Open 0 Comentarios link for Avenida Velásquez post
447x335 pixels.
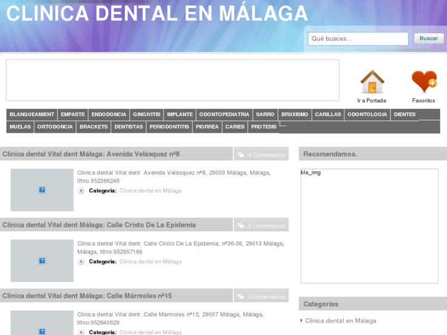[x=266, y=155]
